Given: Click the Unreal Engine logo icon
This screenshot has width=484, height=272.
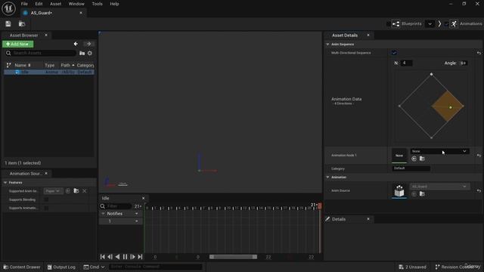Looking at the screenshot, I should [8, 8].
